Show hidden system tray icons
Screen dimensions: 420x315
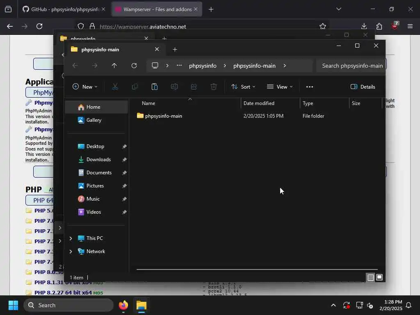click(x=333, y=305)
